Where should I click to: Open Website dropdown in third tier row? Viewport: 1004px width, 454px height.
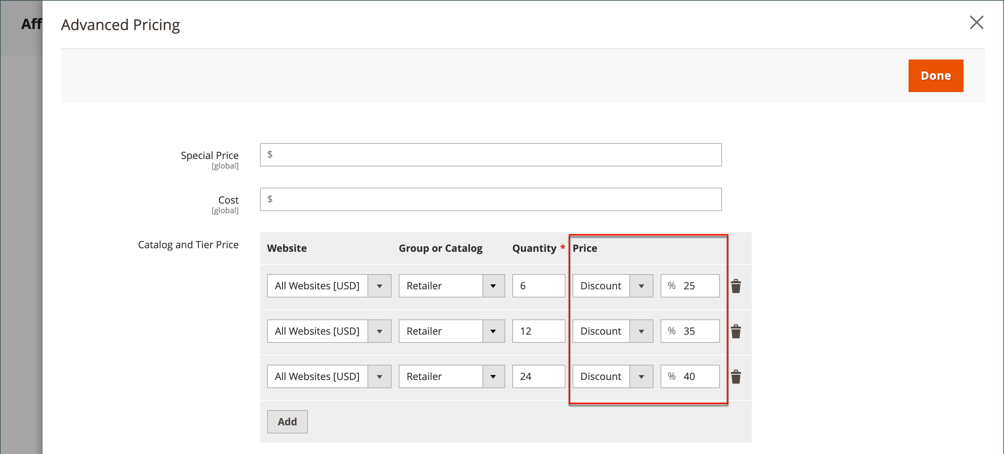click(329, 376)
